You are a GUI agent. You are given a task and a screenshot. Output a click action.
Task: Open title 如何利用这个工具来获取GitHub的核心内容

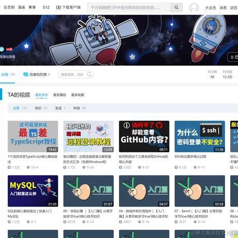(x=143, y=159)
